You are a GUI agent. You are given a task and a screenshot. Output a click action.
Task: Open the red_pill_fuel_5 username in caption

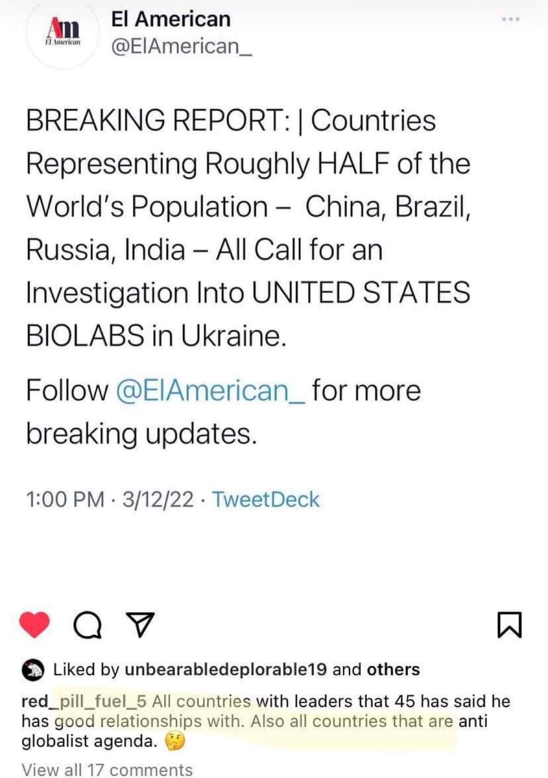click(x=84, y=701)
